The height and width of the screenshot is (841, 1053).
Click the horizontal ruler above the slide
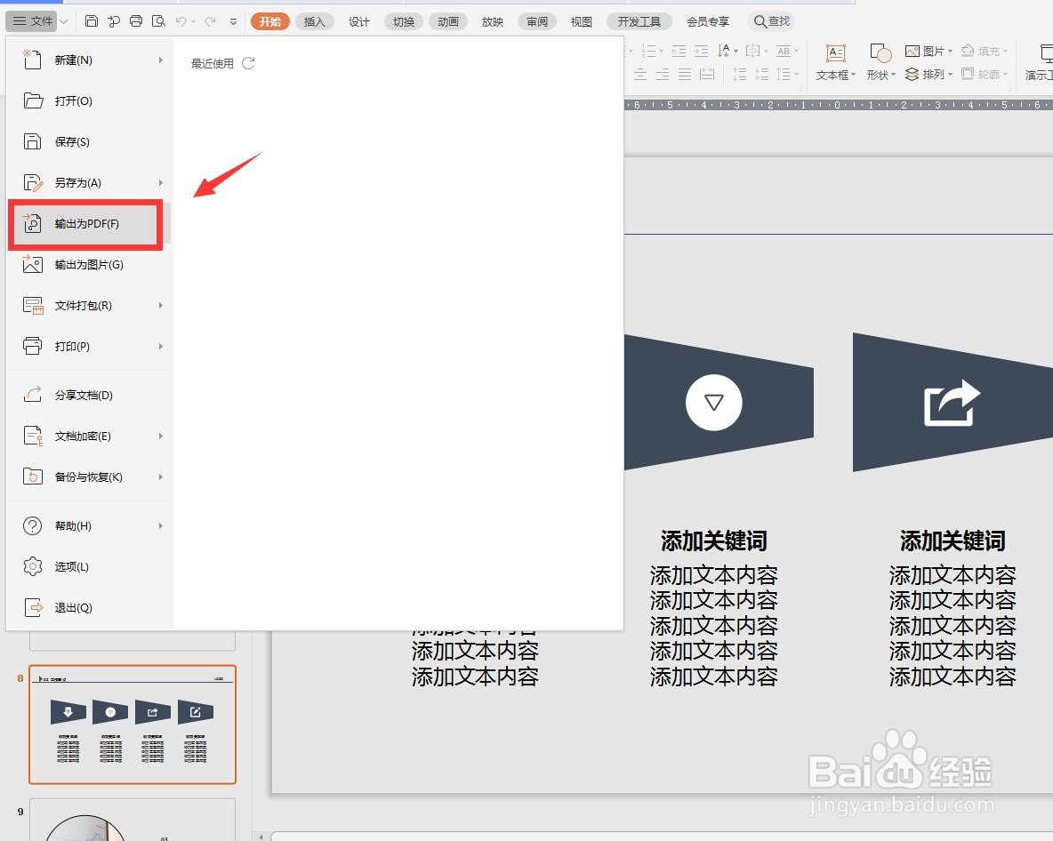(838, 106)
